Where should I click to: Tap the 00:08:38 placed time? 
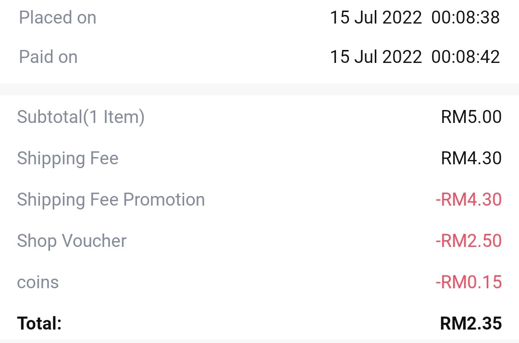point(466,17)
